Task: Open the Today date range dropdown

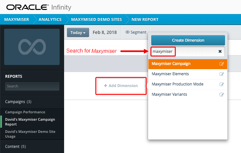Action: [78, 32]
